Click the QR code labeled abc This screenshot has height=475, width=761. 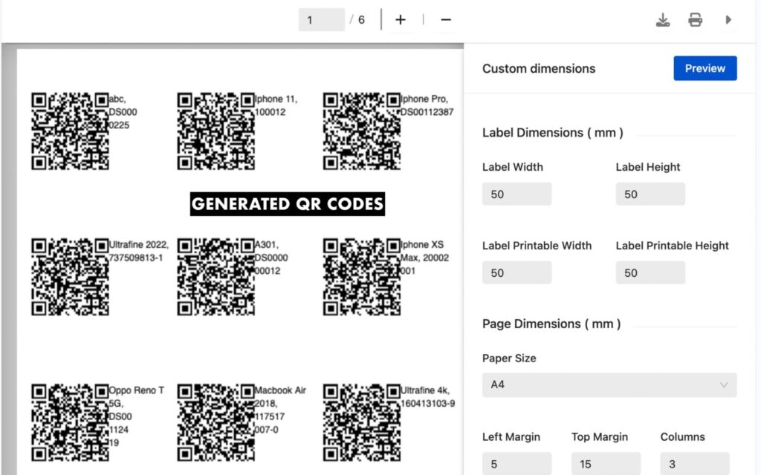coord(70,131)
